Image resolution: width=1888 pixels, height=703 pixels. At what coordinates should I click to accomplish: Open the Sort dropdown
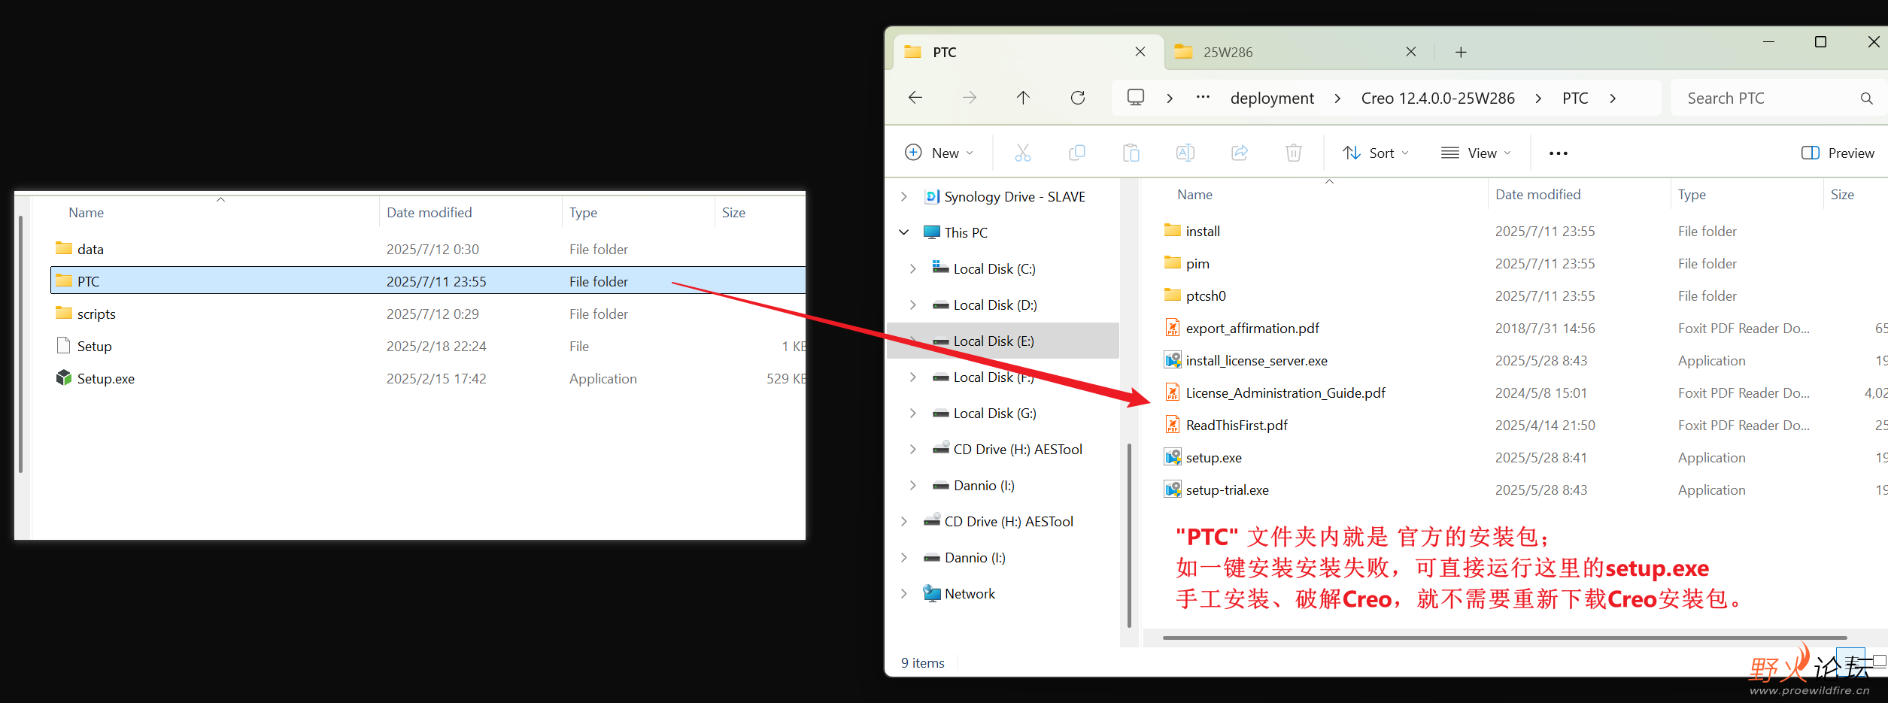(1376, 153)
